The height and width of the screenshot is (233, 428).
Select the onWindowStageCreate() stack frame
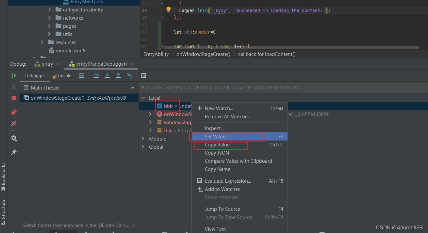pos(79,98)
